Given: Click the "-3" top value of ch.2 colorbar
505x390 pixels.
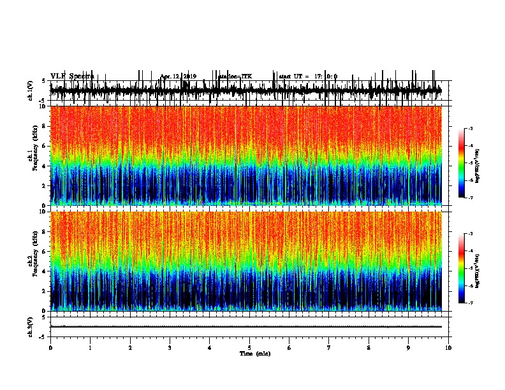Looking at the screenshot, I should (x=470, y=234).
